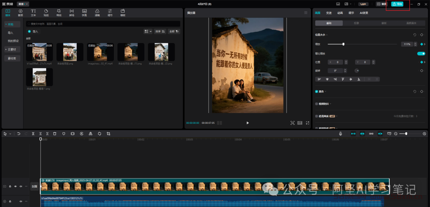
Task: Switch to the 动画 animation tab
Action: click(x=340, y=13)
